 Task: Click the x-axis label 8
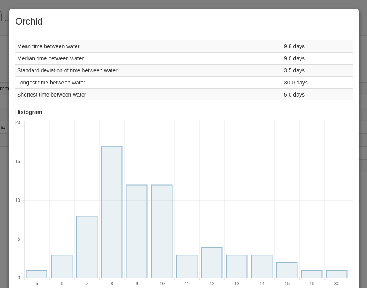[112, 284]
